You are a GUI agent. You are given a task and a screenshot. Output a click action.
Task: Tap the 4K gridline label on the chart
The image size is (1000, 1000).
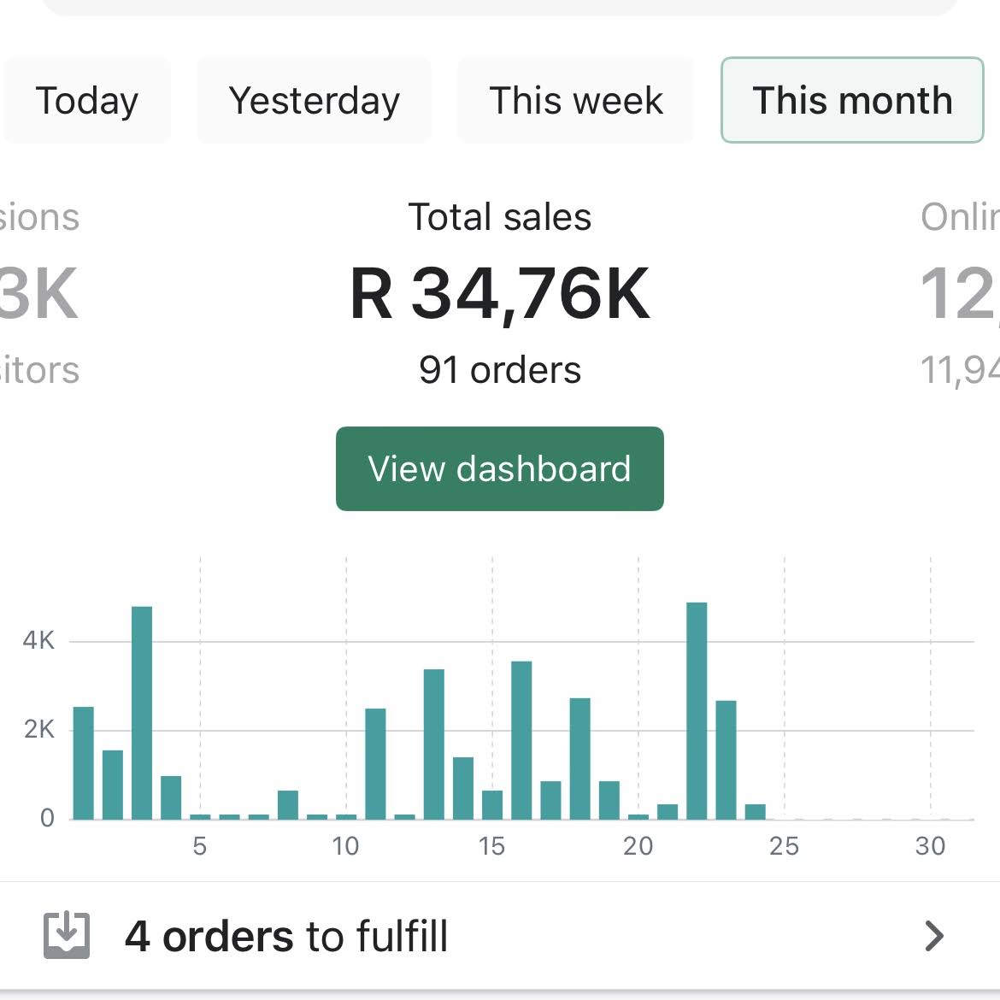tap(38, 640)
